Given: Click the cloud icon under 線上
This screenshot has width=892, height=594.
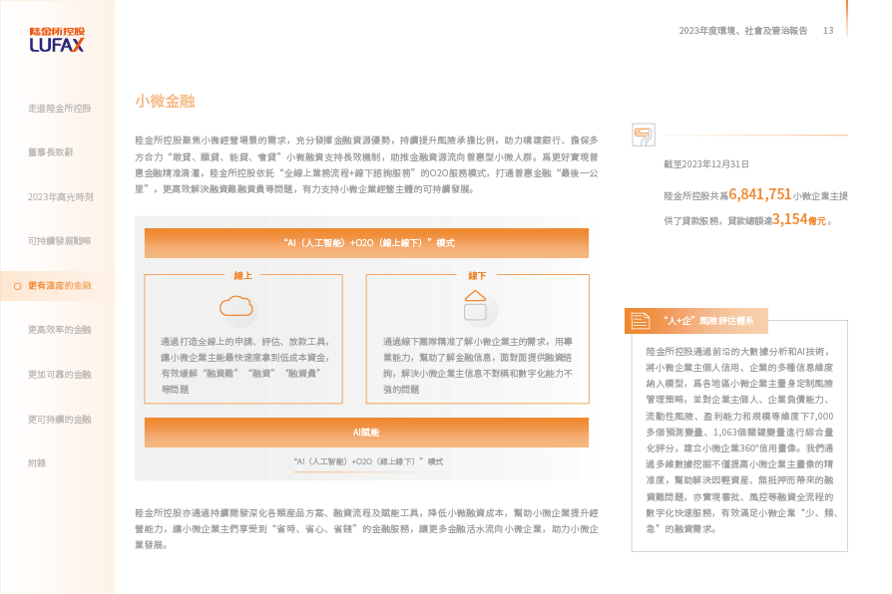Looking at the screenshot, I should (x=237, y=305).
